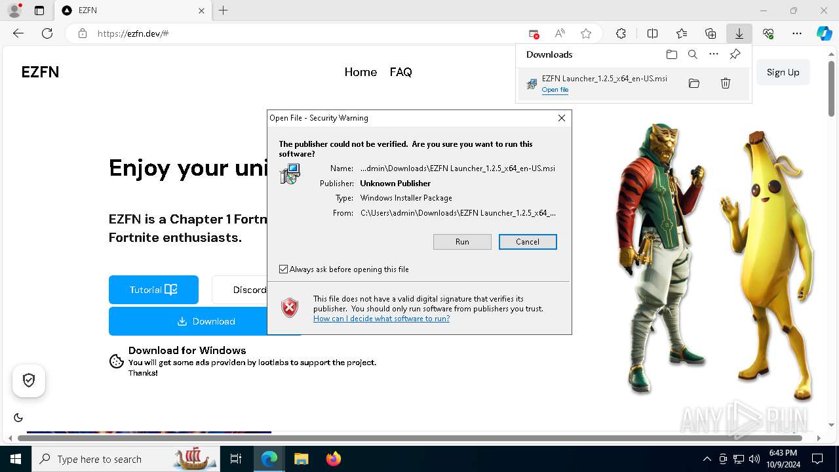Open the FAQ nav link
This screenshot has height=472, width=839.
tap(400, 72)
